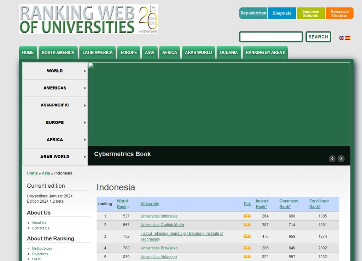Click the next slide arrow in the banner
The width and height of the screenshot is (362, 261).
(341, 158)
